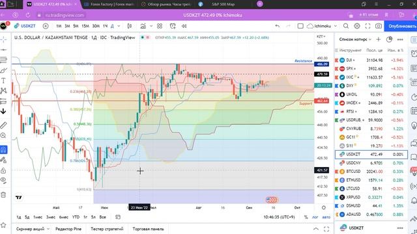
Task: Toggle percent scale on price axis
Action: [x=306, y=217]
